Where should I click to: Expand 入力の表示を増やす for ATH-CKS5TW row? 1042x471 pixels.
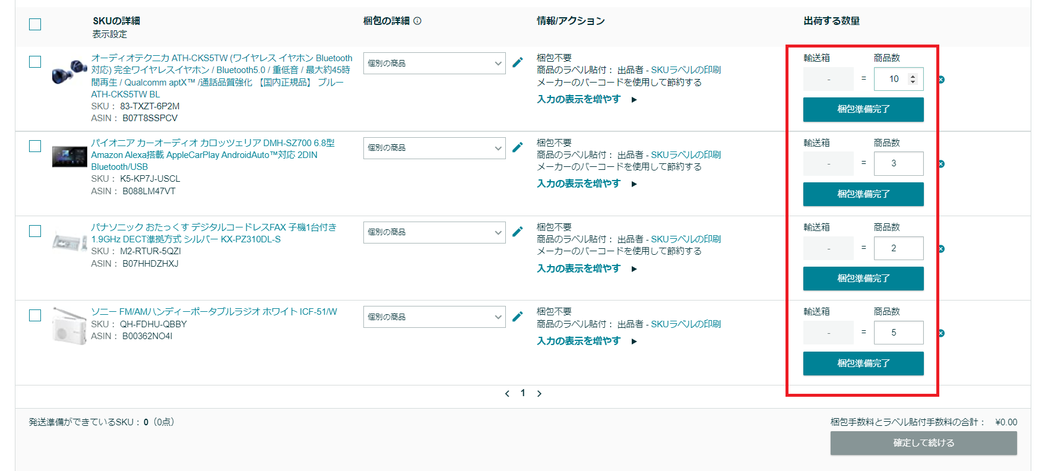[587, 99]
